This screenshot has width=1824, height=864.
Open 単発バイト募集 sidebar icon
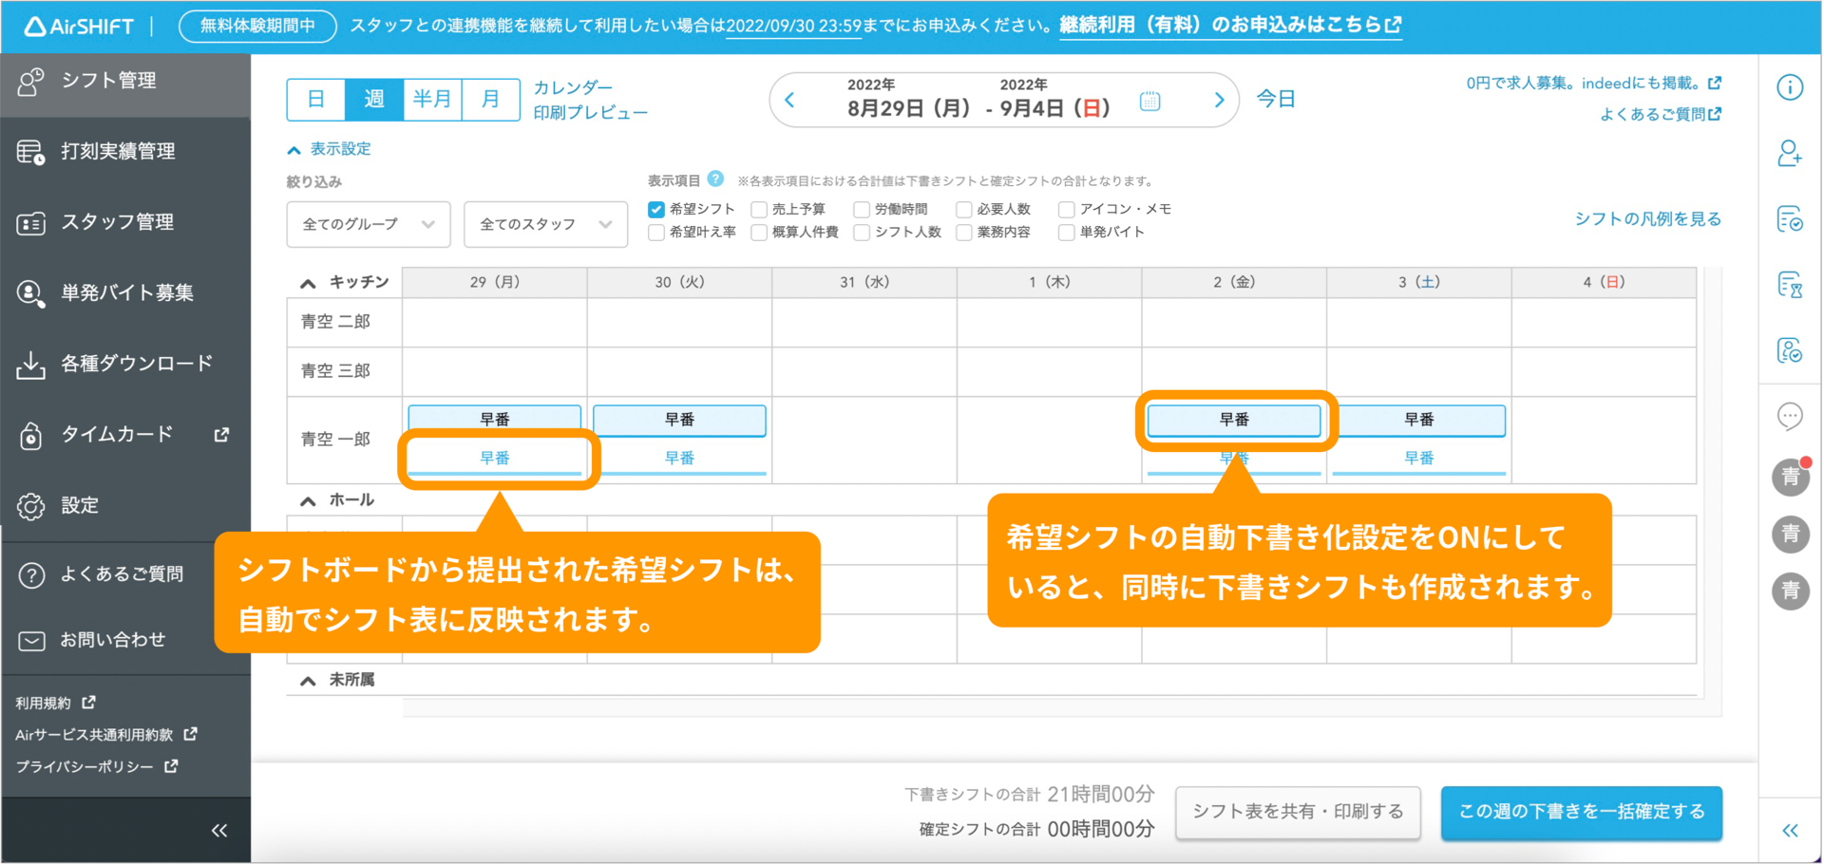tap(31, 293)
